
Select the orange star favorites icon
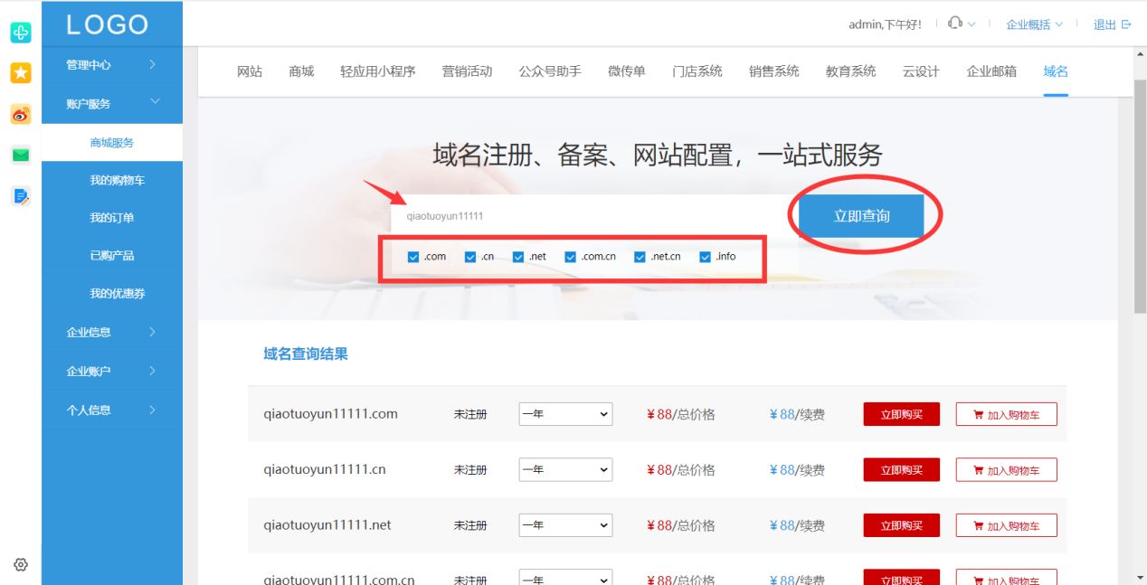pos(20,72)
